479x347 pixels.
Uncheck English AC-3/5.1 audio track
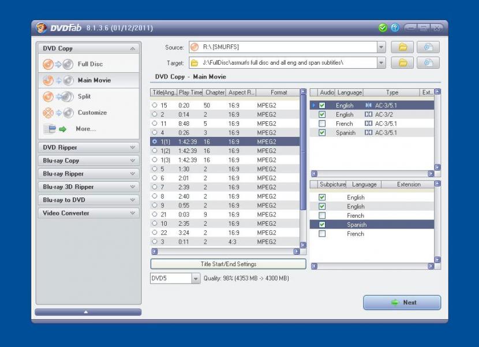[322, 105]
